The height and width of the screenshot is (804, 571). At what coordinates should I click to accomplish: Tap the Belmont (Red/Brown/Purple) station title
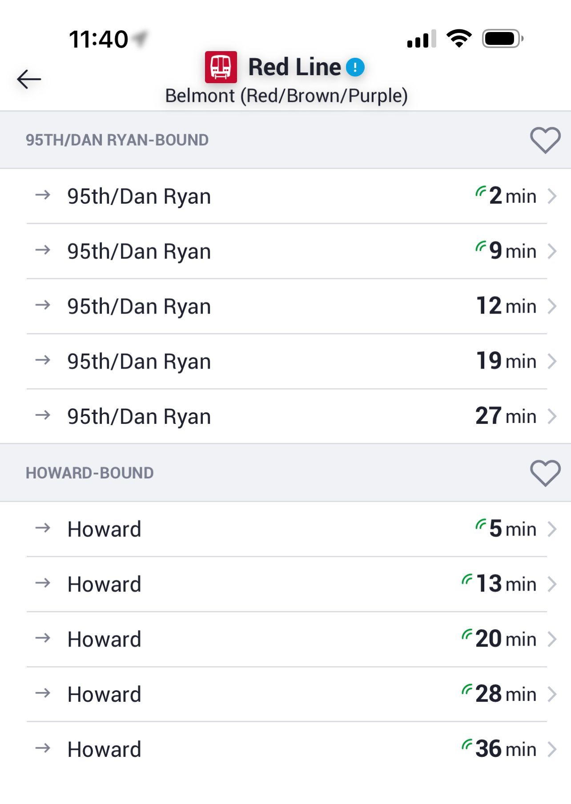click(x=286, y=96)
